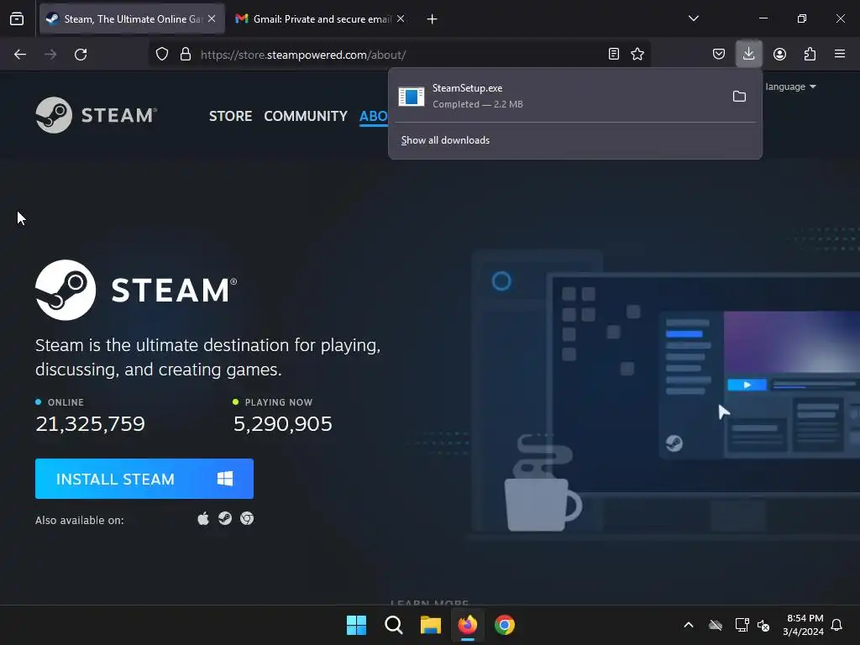Open a new browser tab
860x645 pixels.
point(433,19)
